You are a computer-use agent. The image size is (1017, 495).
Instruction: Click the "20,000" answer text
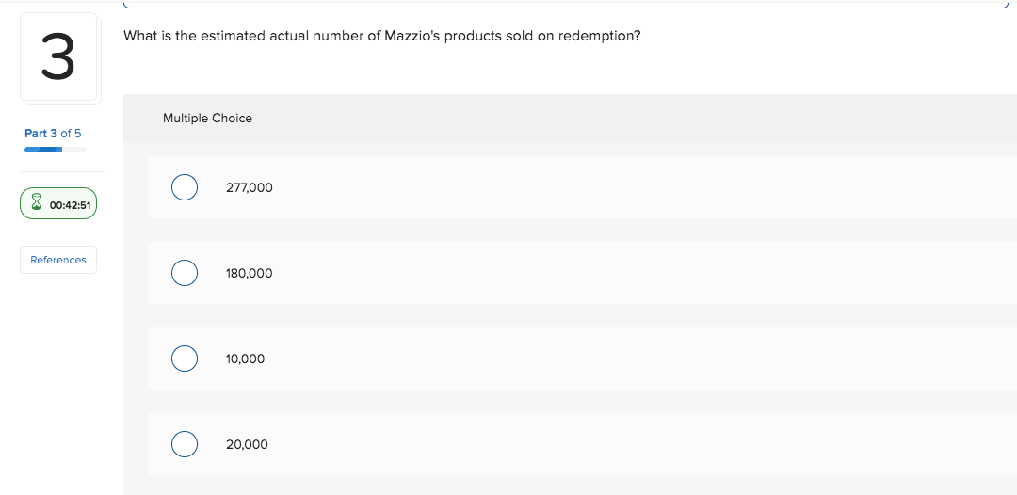(x=247, y=444)
